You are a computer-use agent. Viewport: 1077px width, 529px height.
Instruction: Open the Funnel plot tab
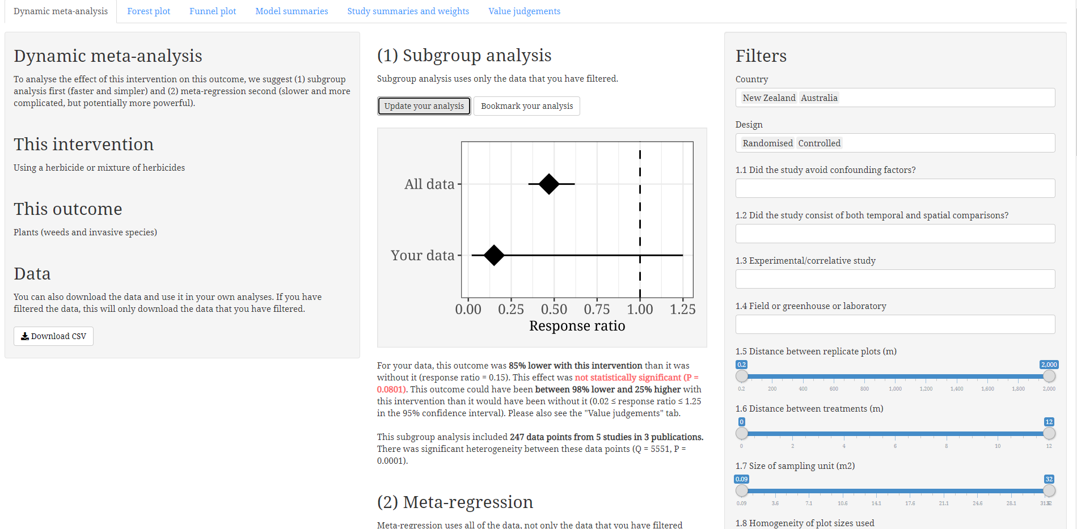coord(213,11)
